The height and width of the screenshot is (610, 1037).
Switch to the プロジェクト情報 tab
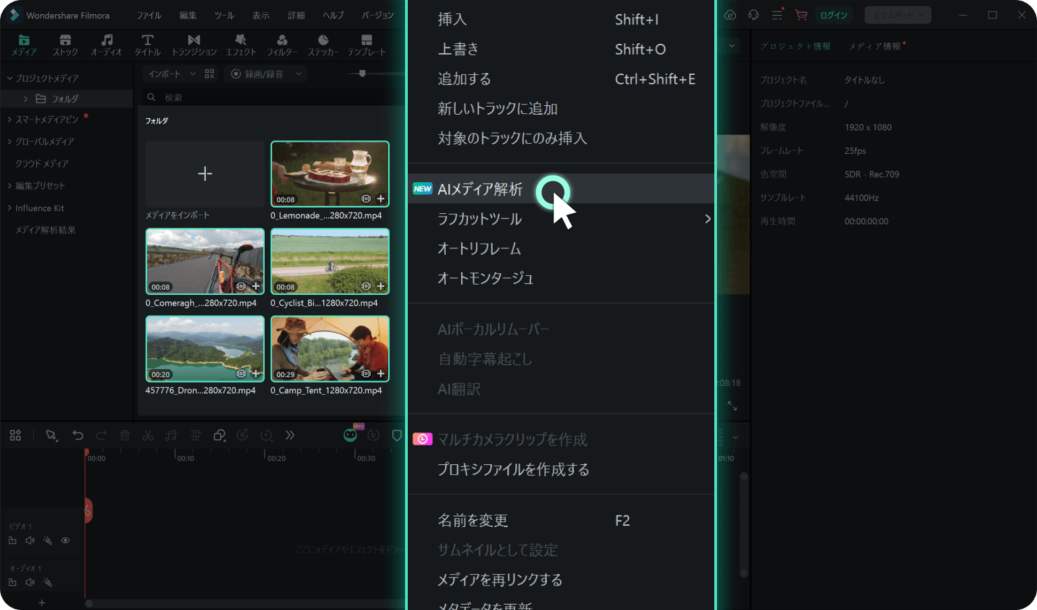click(795, 46)
